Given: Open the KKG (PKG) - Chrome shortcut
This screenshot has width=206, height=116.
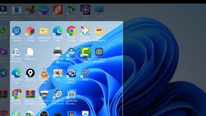Looking at the screenshot, I should click(16, 94).
